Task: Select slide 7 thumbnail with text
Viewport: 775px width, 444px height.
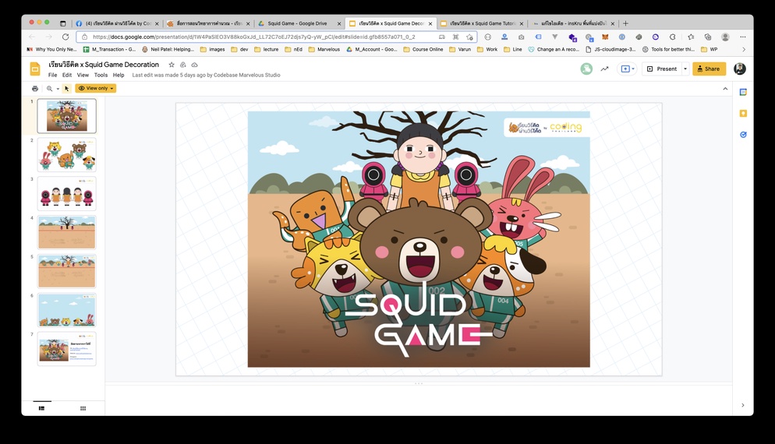Action: (67, 349)
